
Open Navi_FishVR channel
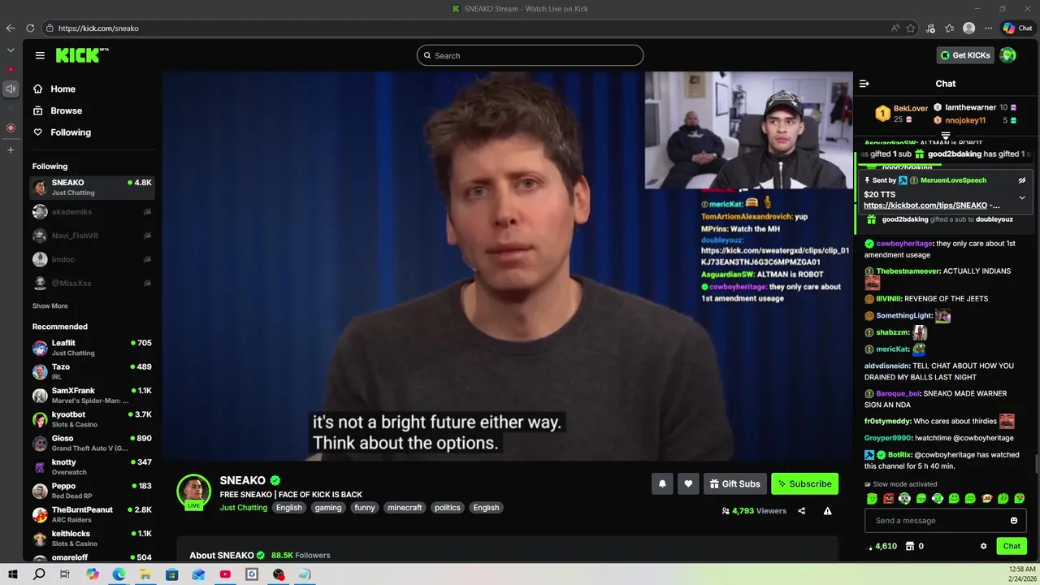92,236
